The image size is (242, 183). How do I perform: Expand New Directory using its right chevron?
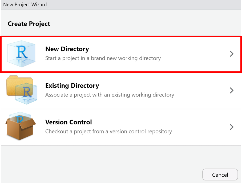click(232, 54)
